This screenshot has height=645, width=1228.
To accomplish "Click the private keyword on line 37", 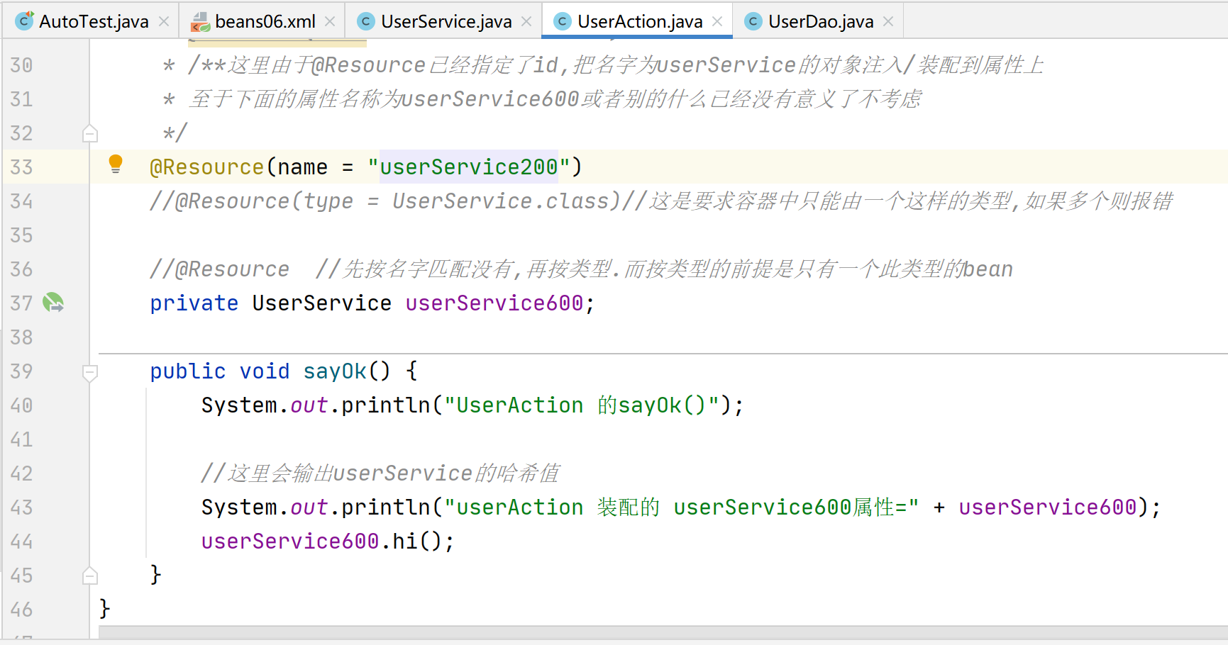I will click(194, 303).
